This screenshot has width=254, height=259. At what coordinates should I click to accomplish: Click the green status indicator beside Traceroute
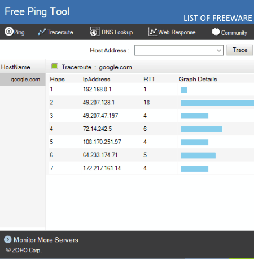pos(55,67)
